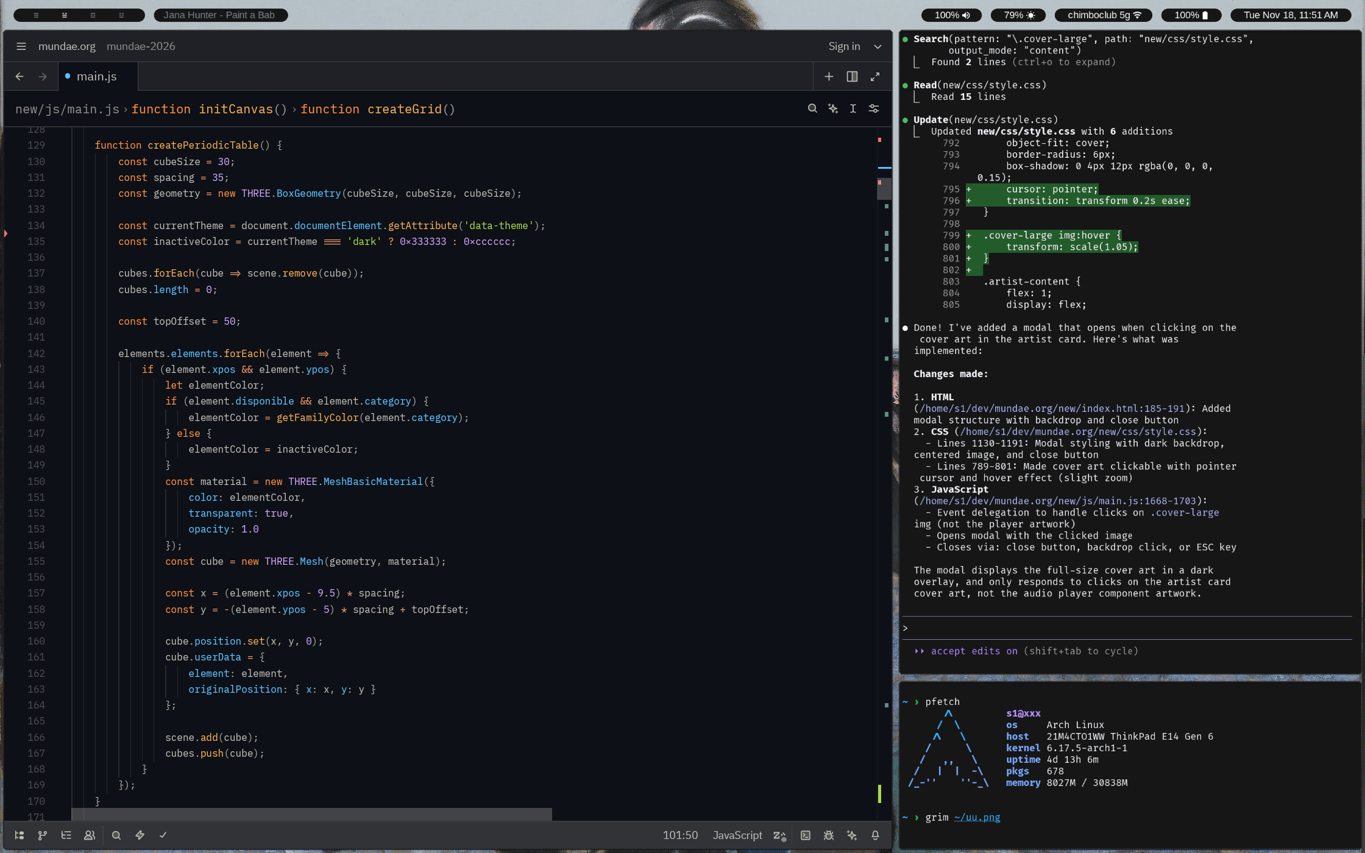Toggle the terminal panel icon
Viewport: 1365px width, 853px height.
pos(806,835)
